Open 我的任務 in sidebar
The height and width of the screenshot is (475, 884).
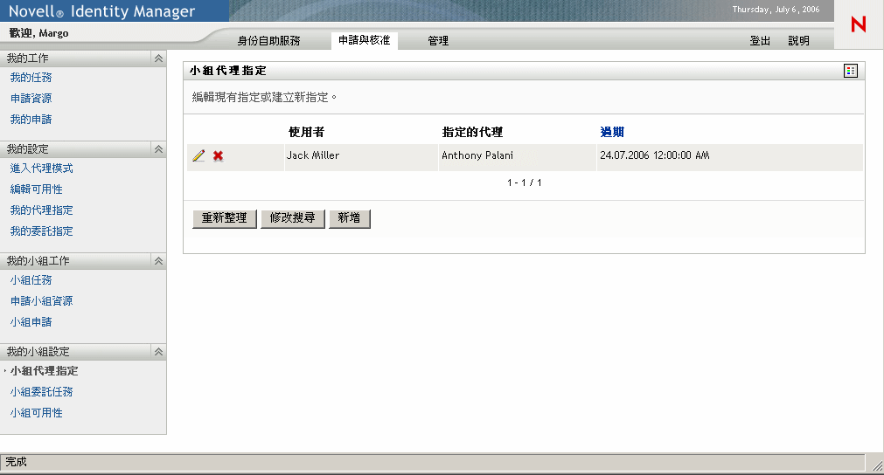[31, 78]
